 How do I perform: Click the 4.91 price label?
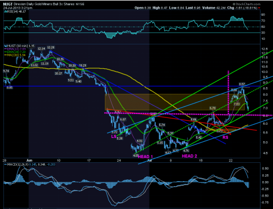139,141
